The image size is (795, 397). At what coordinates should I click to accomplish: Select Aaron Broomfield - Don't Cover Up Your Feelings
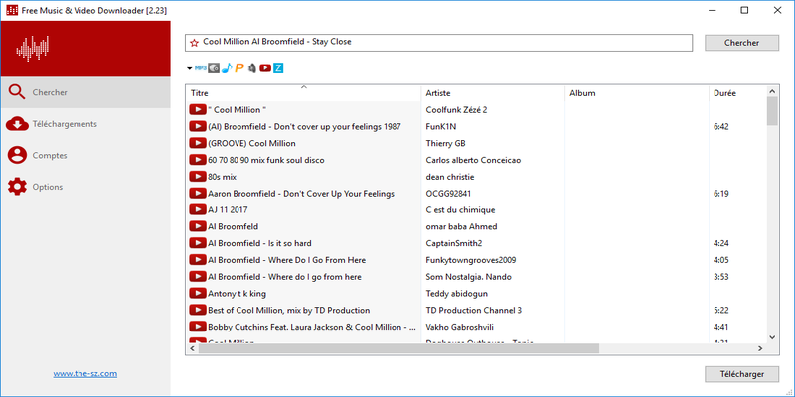pos(301,194)
